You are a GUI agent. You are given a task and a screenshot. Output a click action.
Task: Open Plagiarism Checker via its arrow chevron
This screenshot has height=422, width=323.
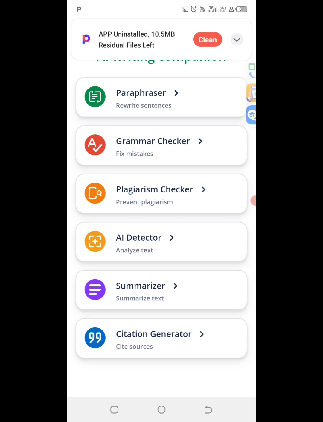[x=203, y=189]
